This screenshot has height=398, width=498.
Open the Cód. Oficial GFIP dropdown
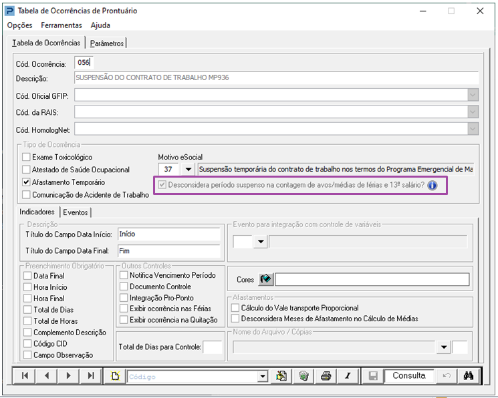[473, 95]
